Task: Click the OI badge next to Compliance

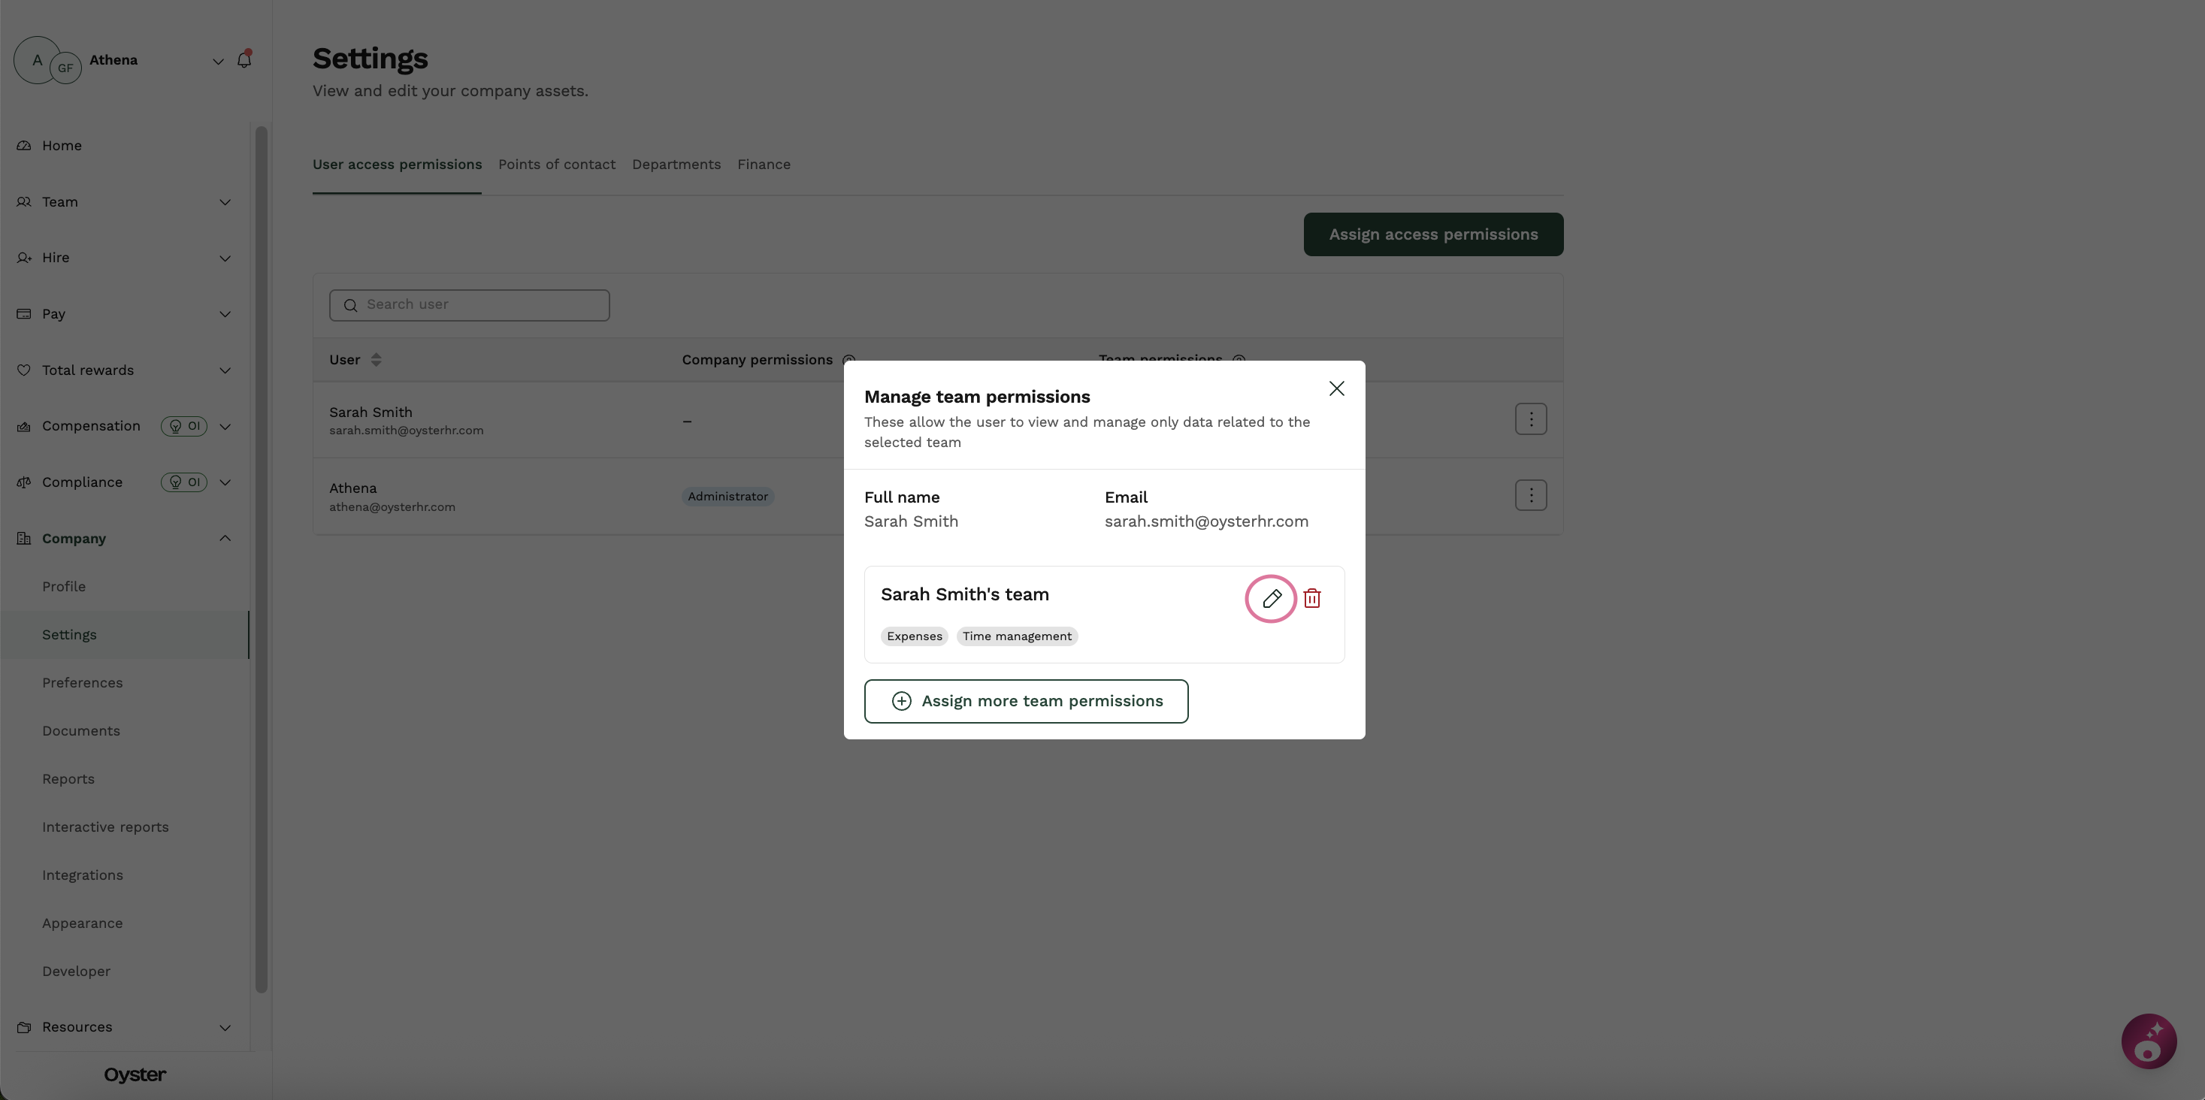Action: (184, 482)
